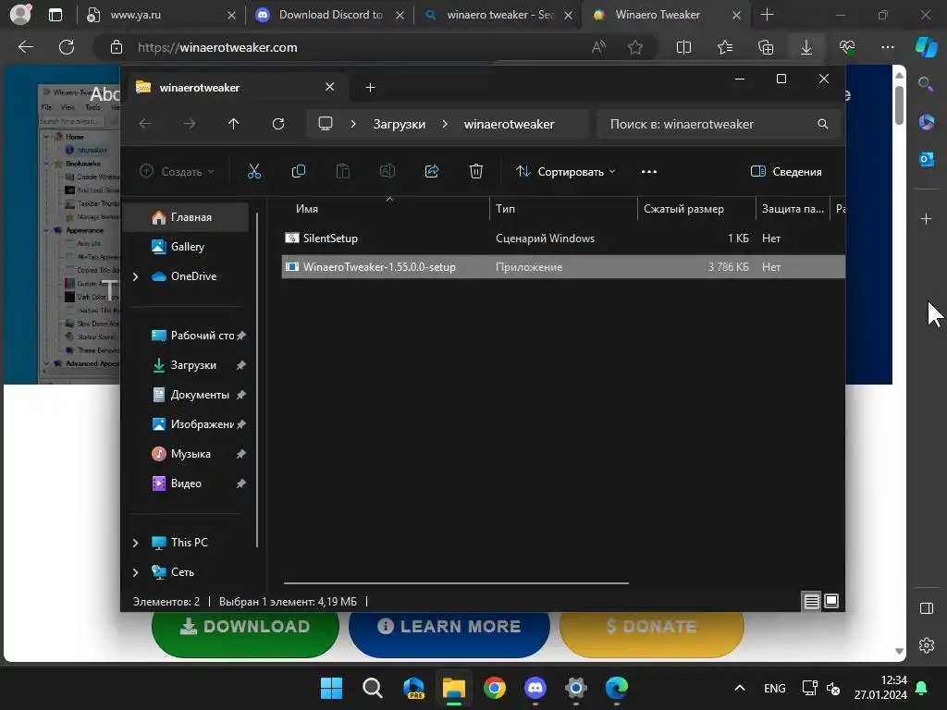947x710 pixels.
Task: Open Edge split screen icon
Action: [683, 47]
